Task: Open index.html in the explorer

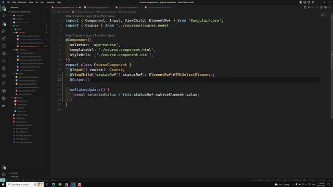Action: point(22,104)
